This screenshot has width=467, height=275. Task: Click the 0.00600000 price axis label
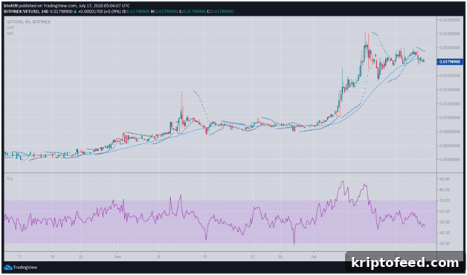pyautogui.click(x=450, y=146)
